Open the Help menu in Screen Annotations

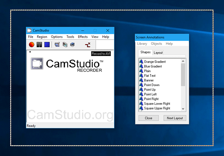pyautogui.click(x=169, y=44)
